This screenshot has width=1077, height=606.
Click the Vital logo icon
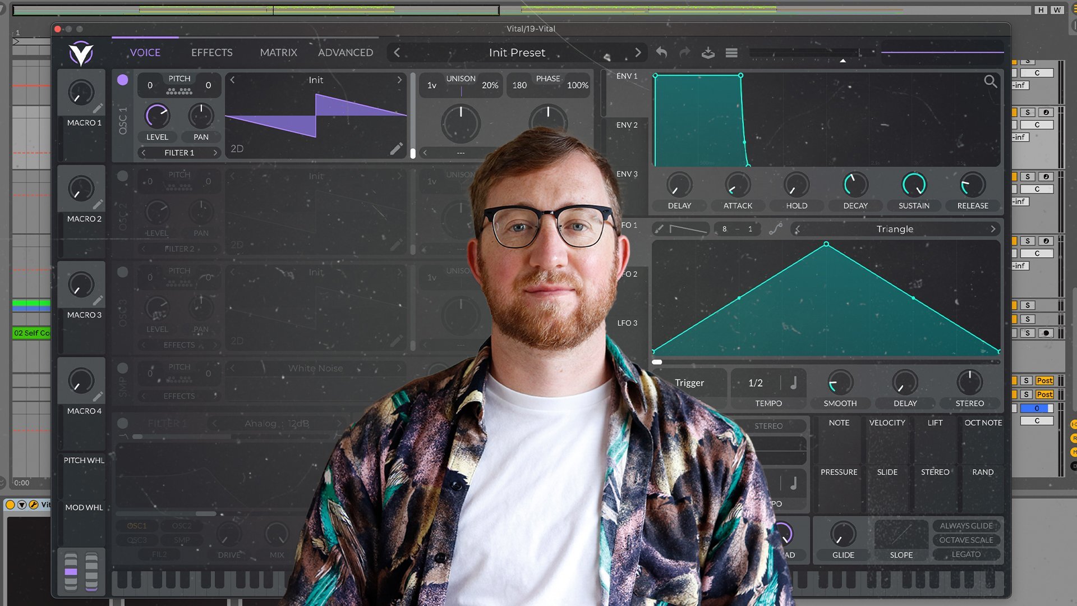coord(81,54)
